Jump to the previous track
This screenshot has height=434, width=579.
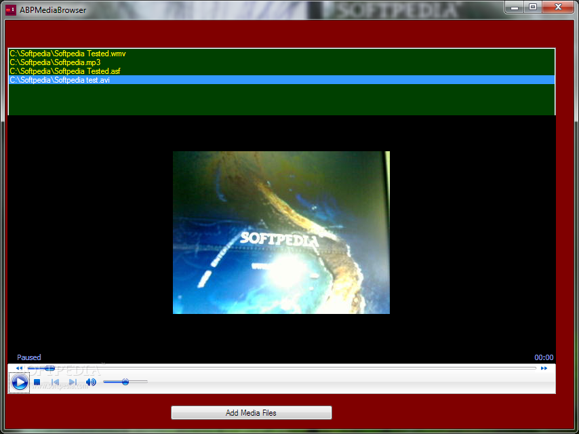(55, 382)
